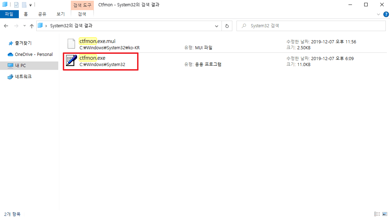Click the forward navigation arrow

(16, 26)
